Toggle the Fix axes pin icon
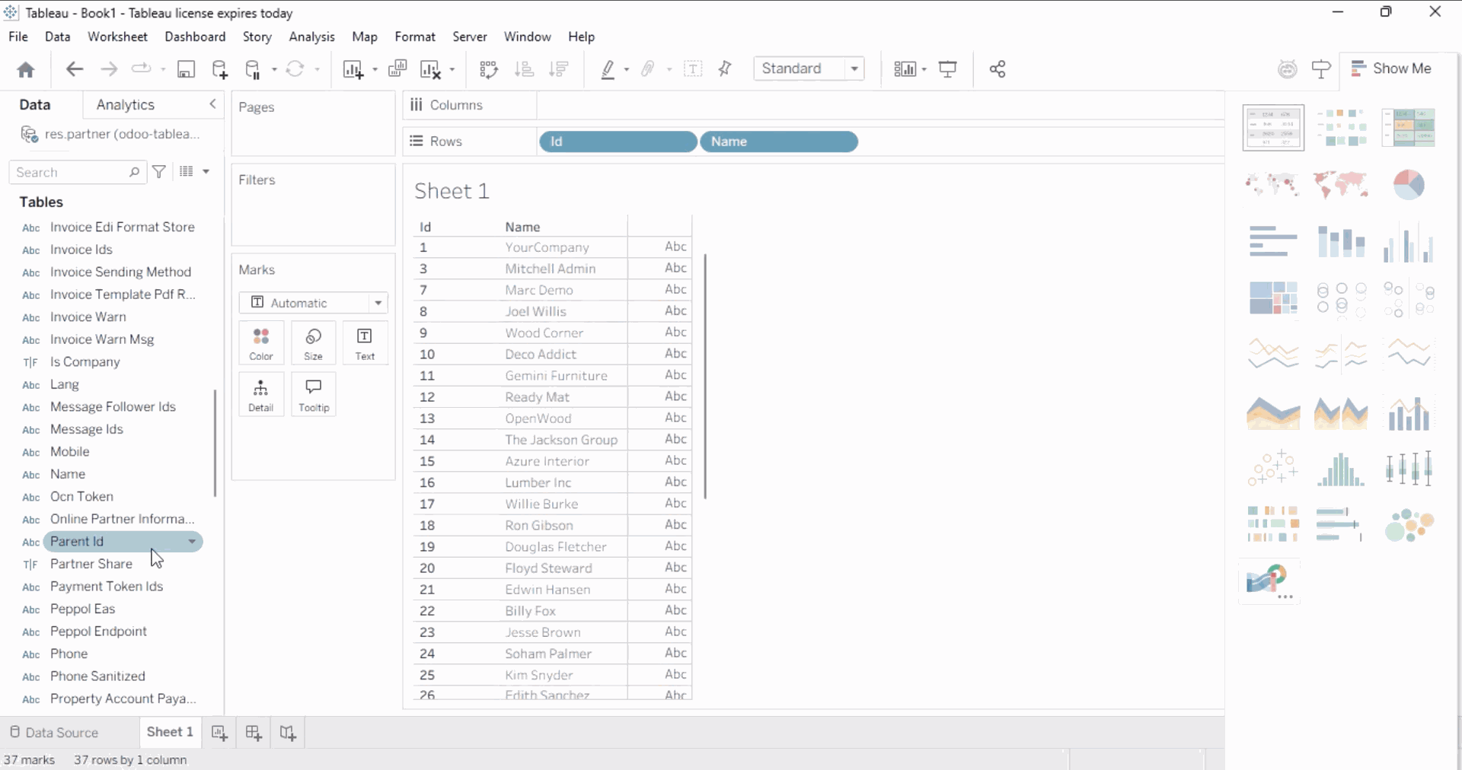This screenshot has height=770, width=1462. pos(725,70)
